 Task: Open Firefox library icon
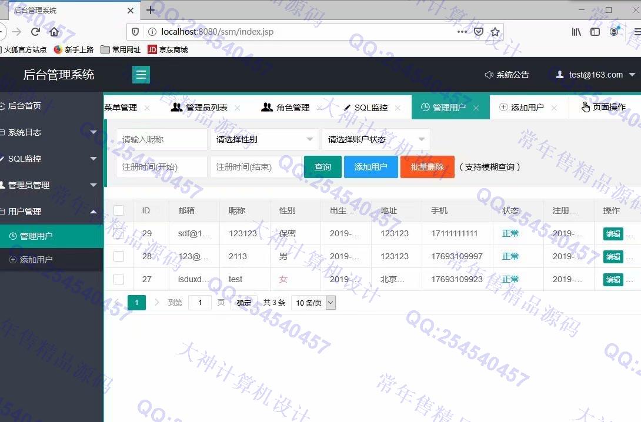click(576, 32)
